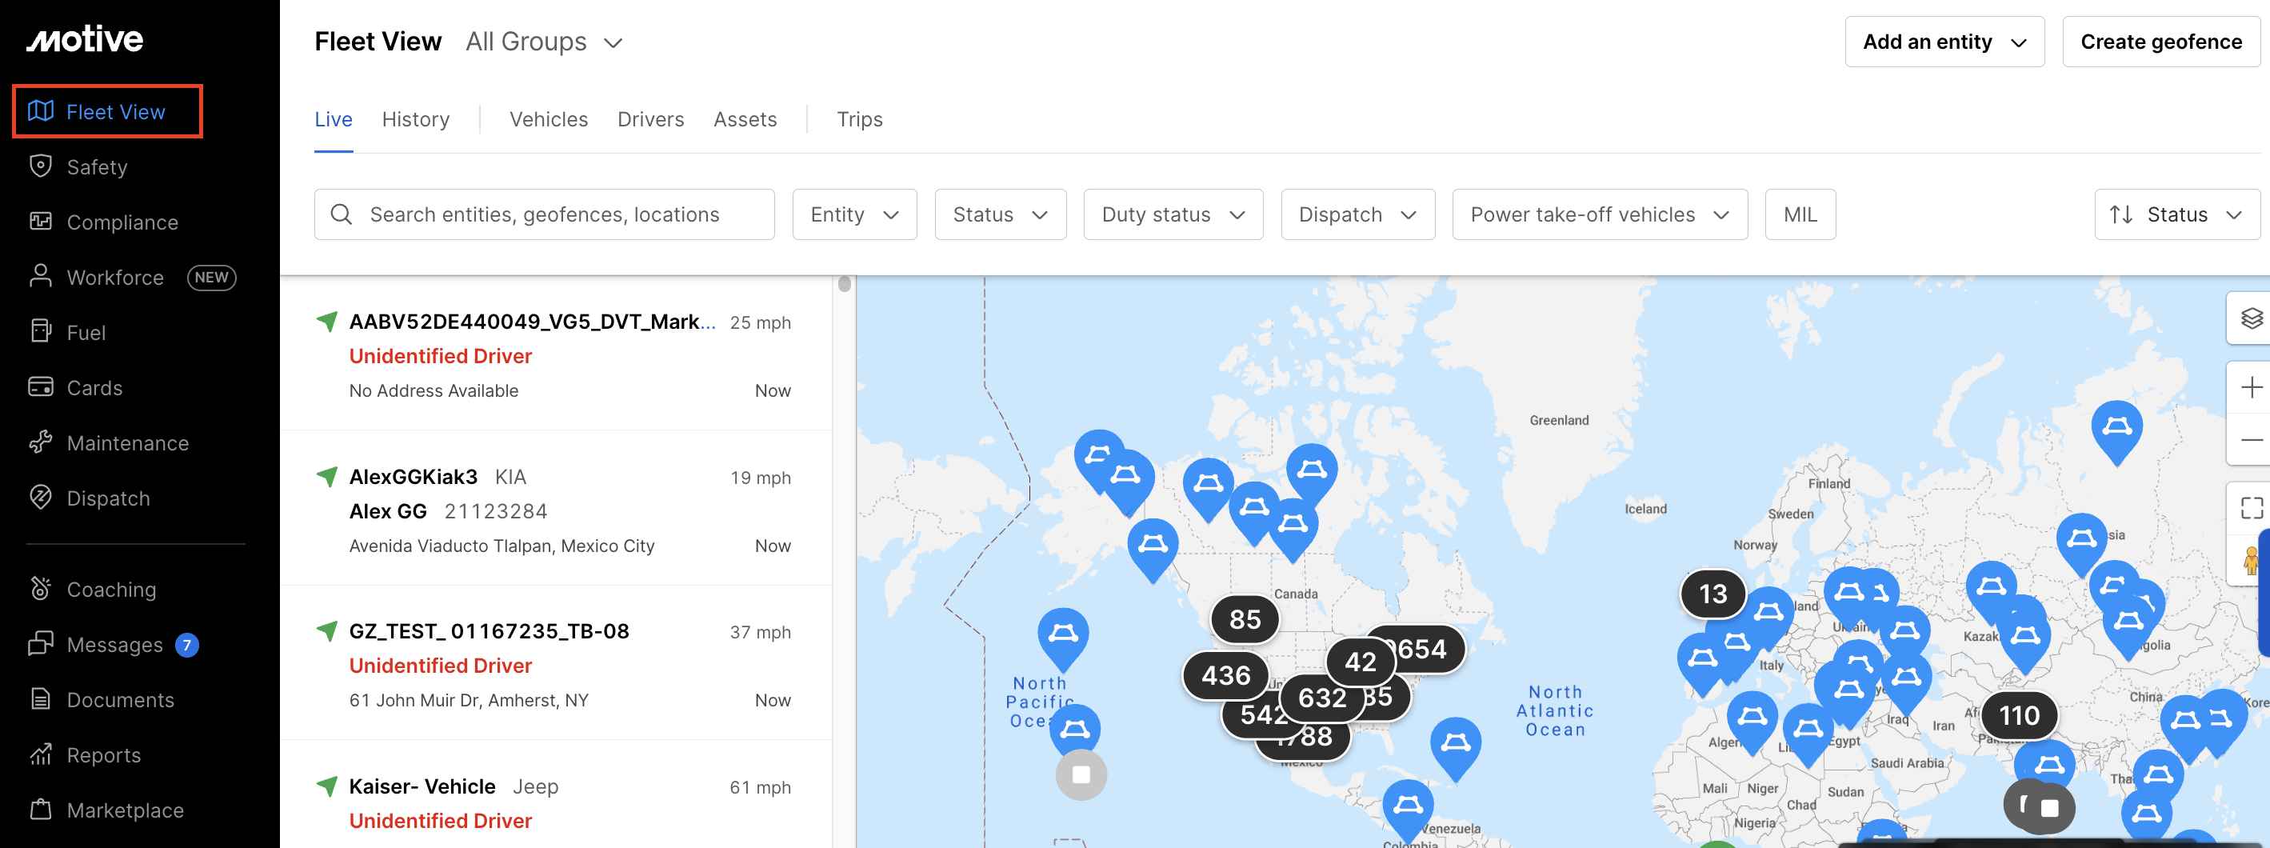Viewport: 2270px width, 848px height.
Task: Zoom out on the map
Action: click(2252, 440)
